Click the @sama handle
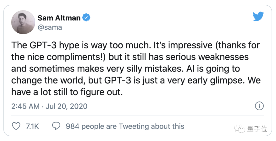Image resolution: width=276 pixels, height=141 pixels. pos(50,27)
